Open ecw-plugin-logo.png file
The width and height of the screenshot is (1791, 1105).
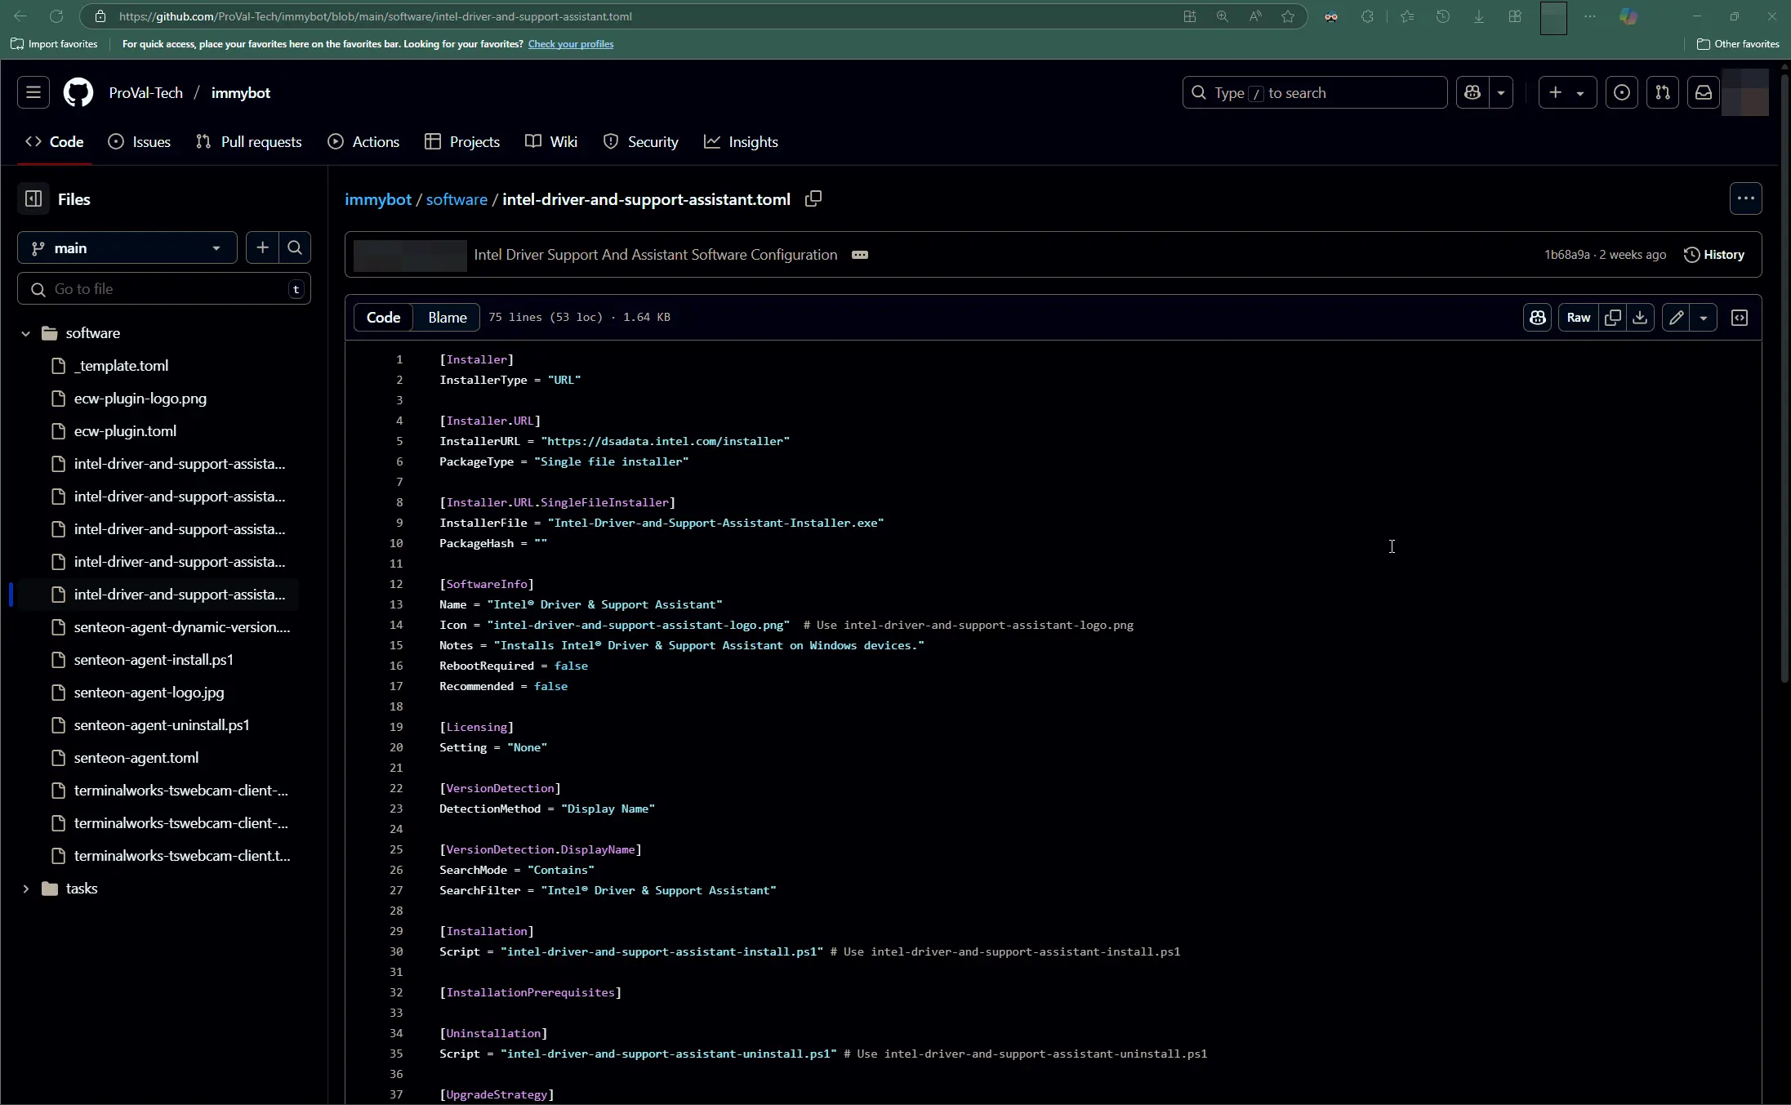coord(140,399)
